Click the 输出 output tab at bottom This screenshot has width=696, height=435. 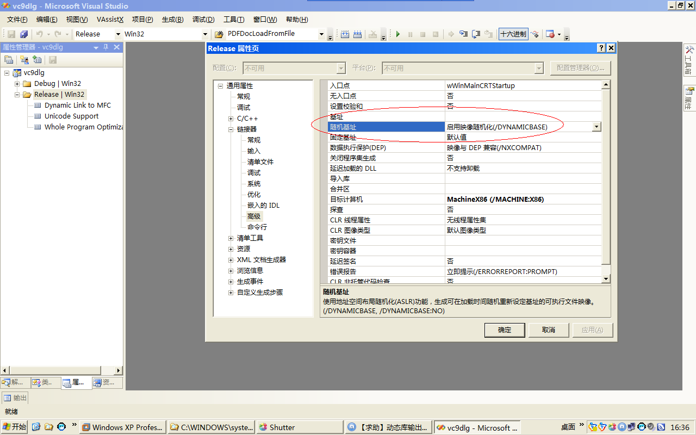15,398
